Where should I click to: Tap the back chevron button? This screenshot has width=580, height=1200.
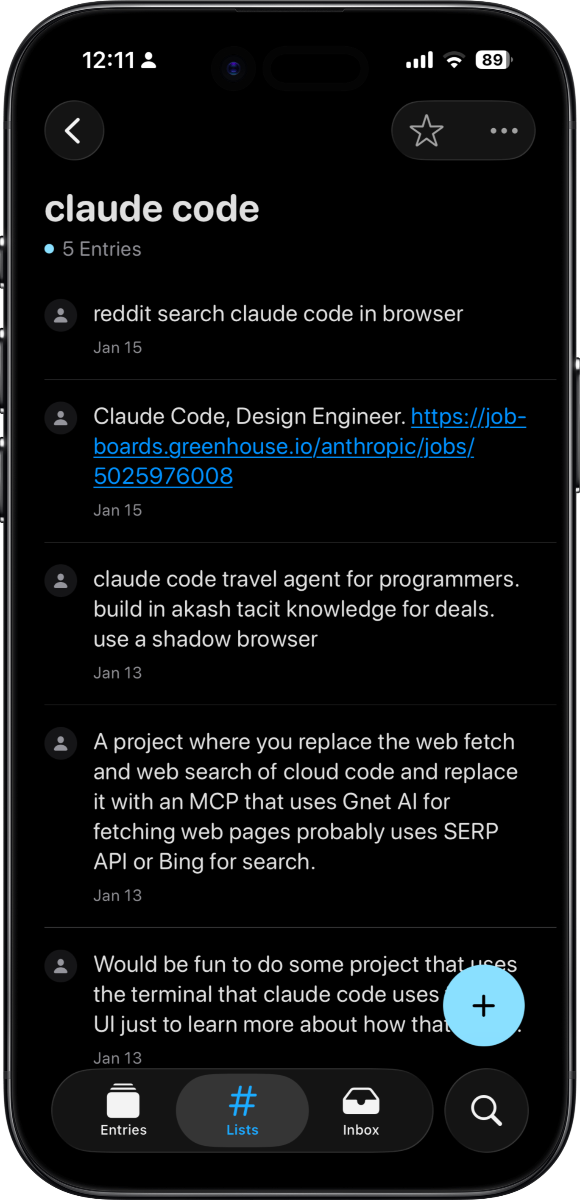click(x=74, y=130)
